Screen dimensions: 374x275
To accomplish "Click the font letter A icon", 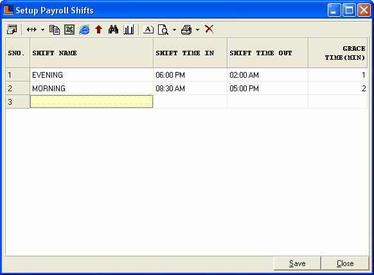I will 148,30.
